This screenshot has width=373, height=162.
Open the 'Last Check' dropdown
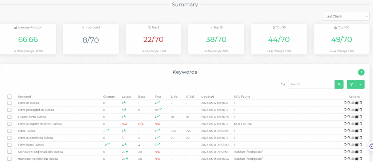(x=346, y=16)
